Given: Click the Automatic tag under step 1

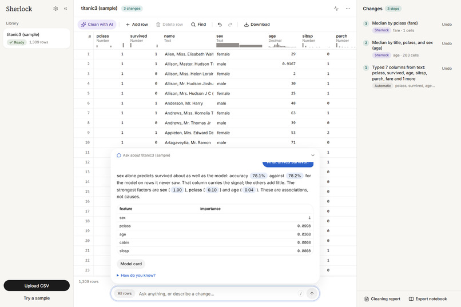Looking at the screenshot, I should pos(383,86).
